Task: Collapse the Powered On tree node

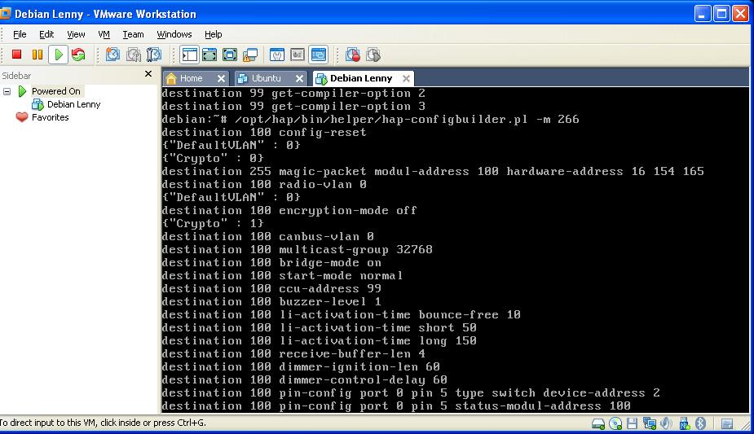Action: (7, 91)
